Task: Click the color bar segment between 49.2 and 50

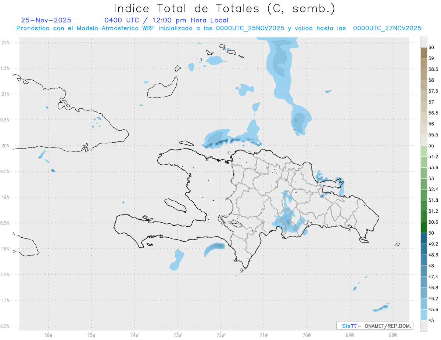Action: 424,238
